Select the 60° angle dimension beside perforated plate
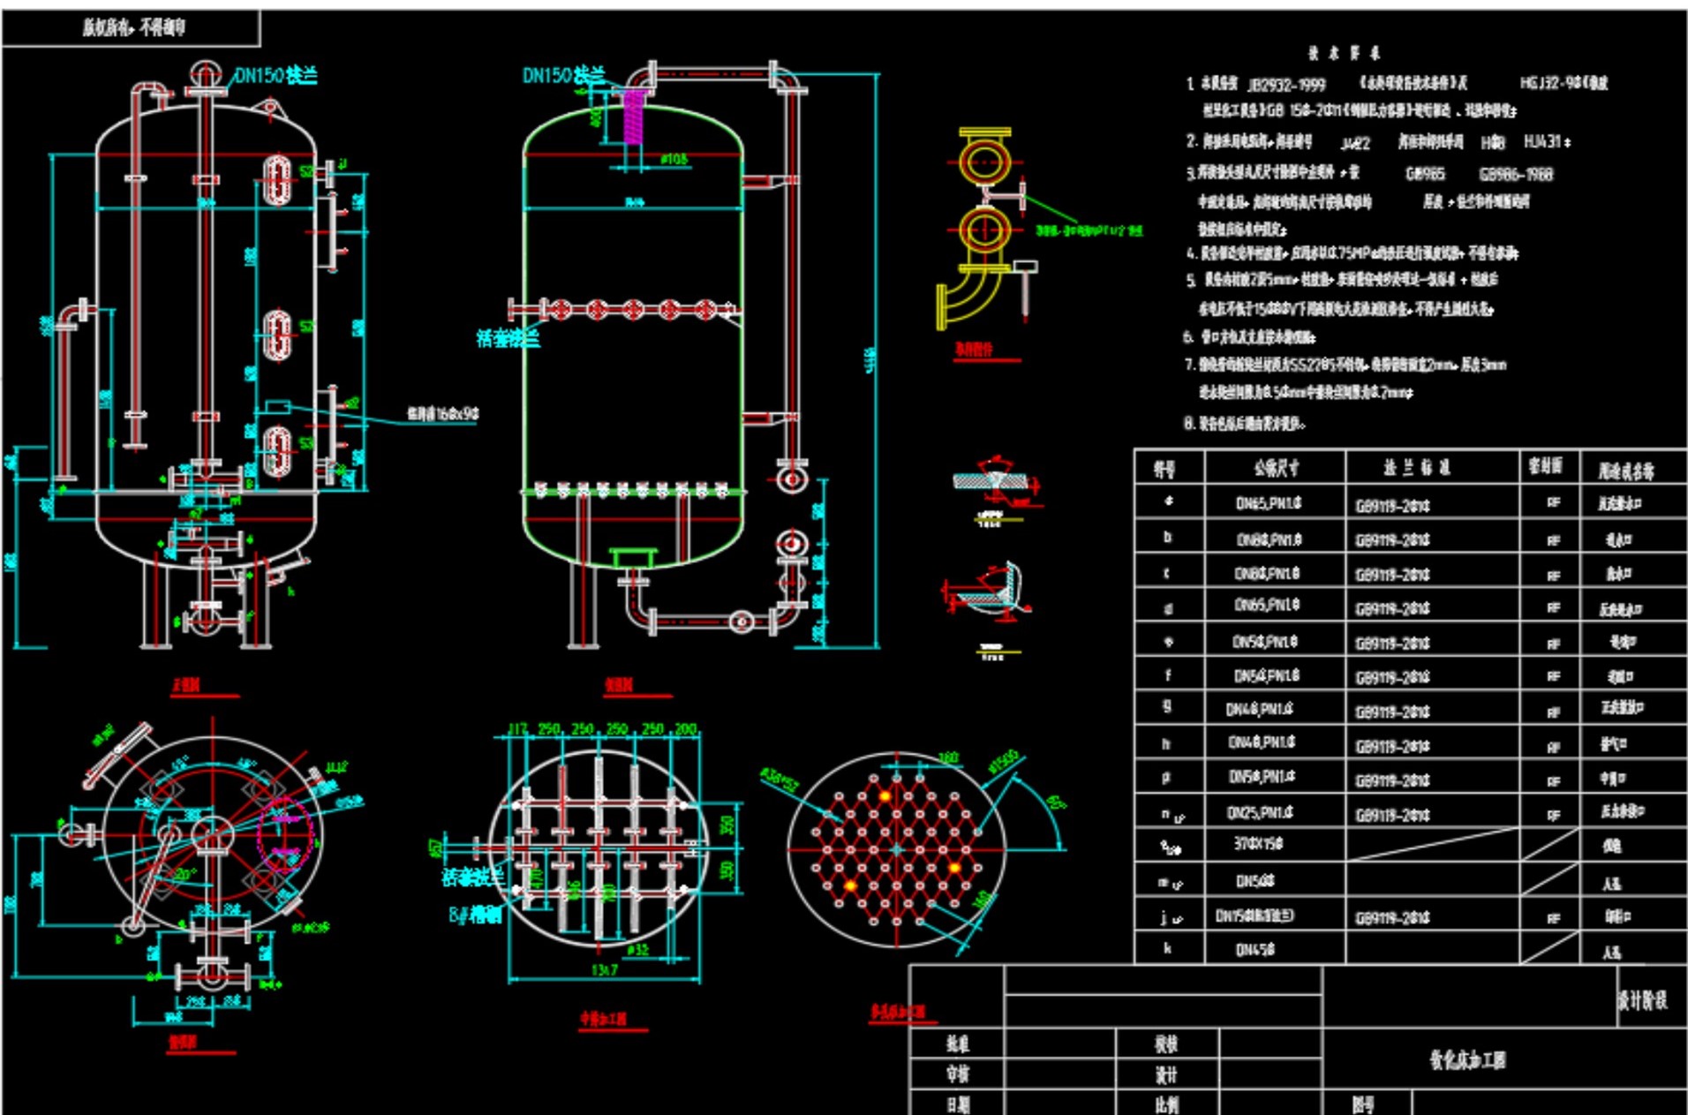This screenshot has height=1115, width=1688. point(1055,803)
